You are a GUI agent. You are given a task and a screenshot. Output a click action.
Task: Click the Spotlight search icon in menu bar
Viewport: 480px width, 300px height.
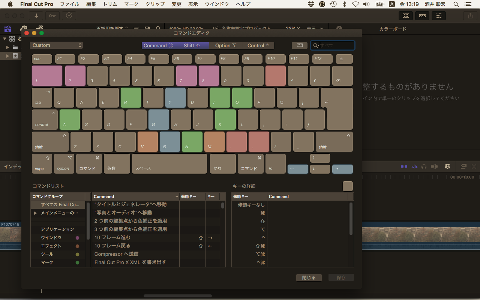tap(456, 4)
